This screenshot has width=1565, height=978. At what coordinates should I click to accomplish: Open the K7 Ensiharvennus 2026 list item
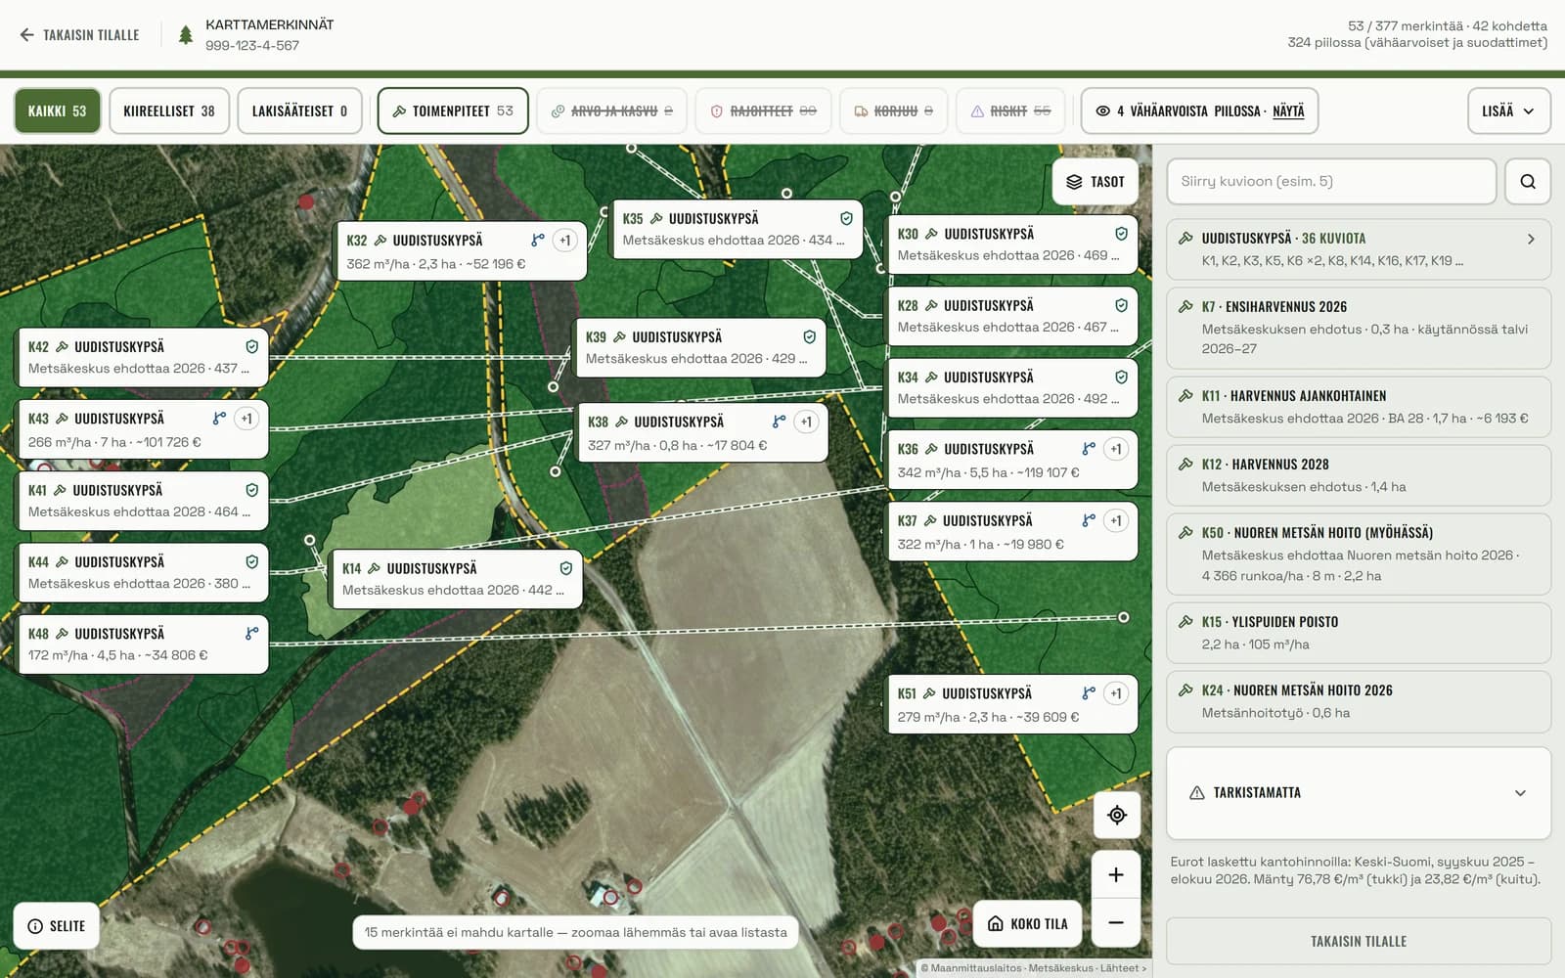(1359, 328)
